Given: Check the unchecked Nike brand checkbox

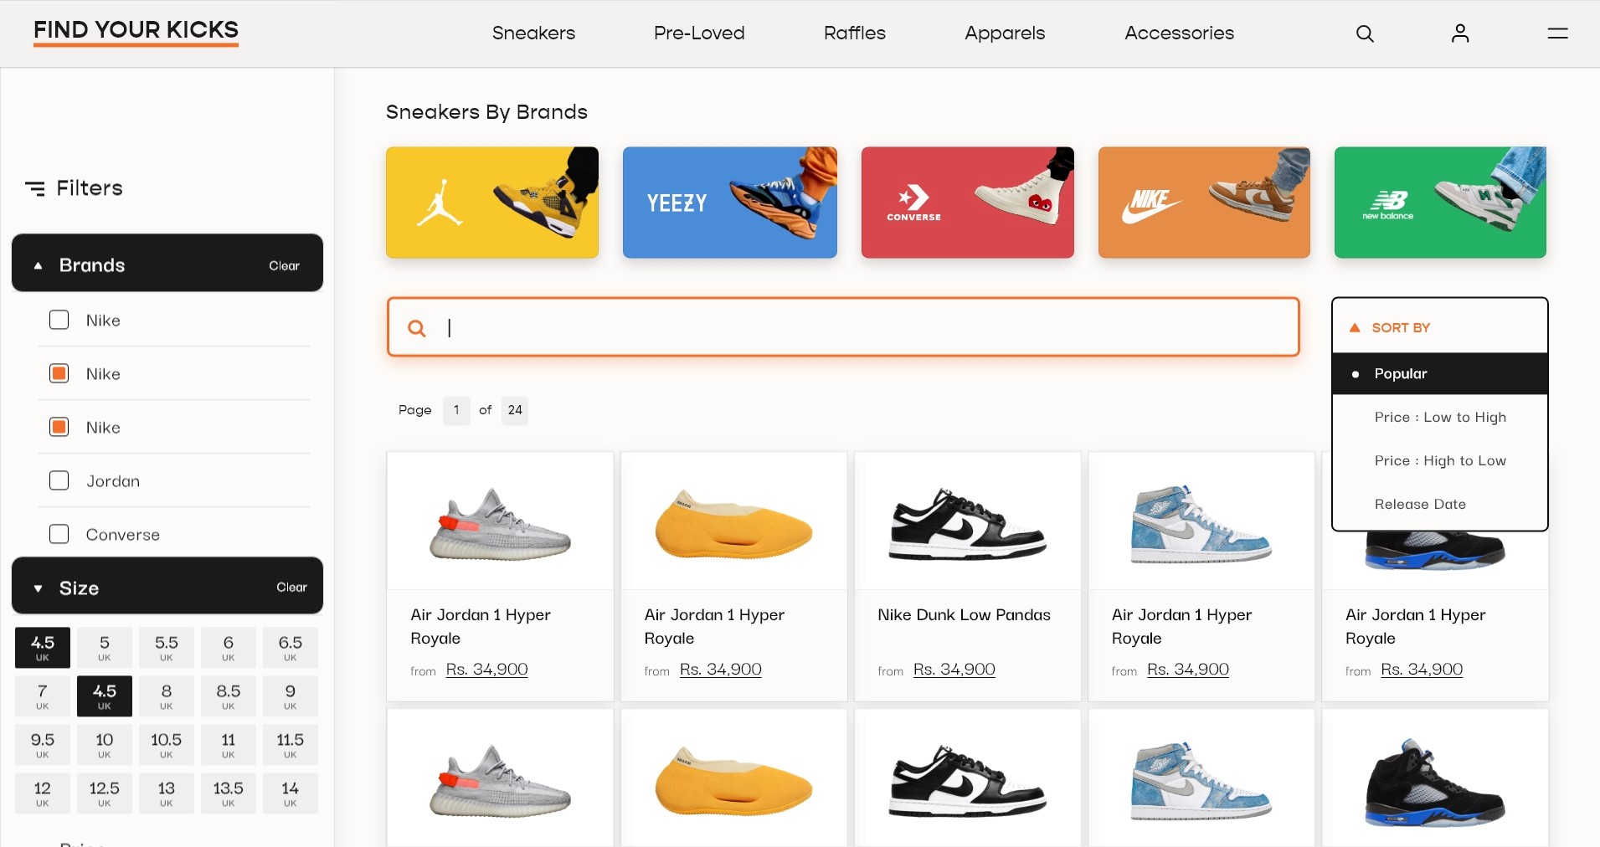Looking at the screenshot, I should 59,321.
